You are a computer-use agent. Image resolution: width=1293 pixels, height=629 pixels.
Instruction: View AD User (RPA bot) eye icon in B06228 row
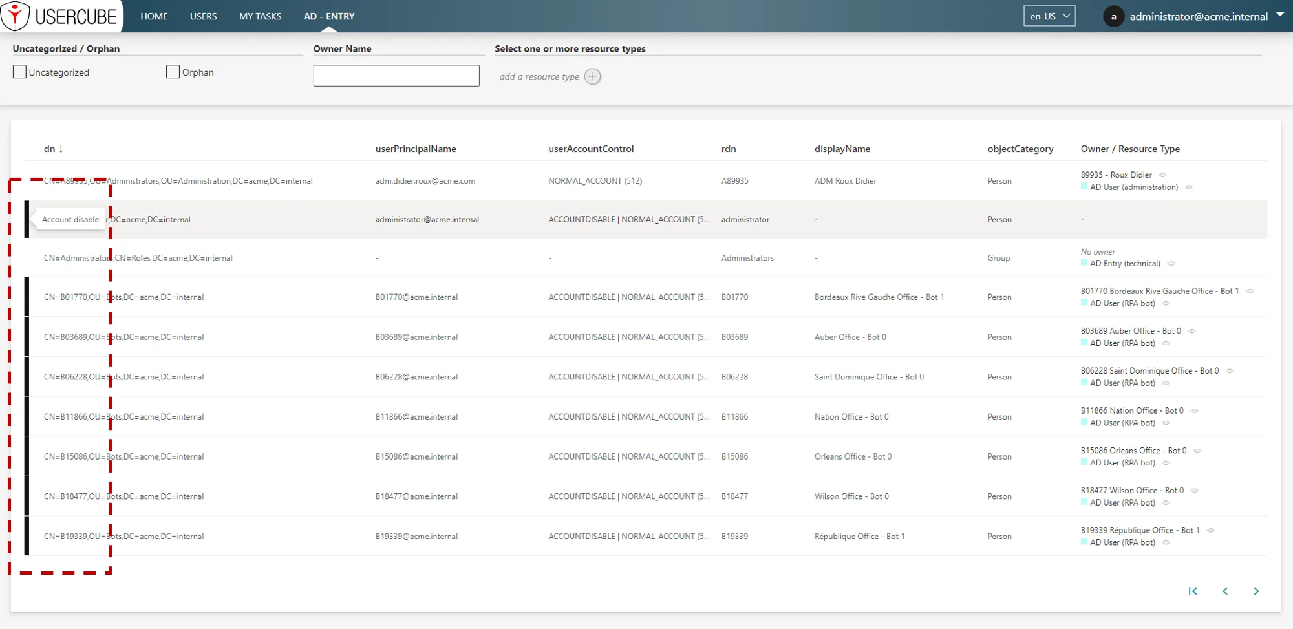point(1166,383)
